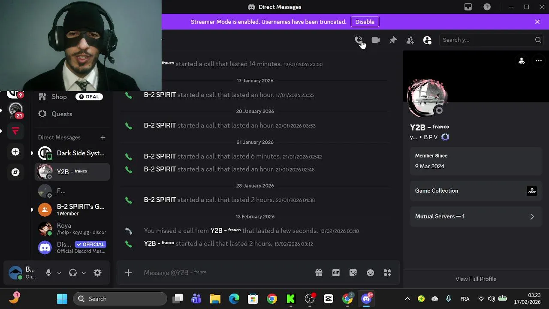The image size is (549, 309).
Task: Open Discover servers compass icon
Action: pyautogui.click(x=15, y=172)
